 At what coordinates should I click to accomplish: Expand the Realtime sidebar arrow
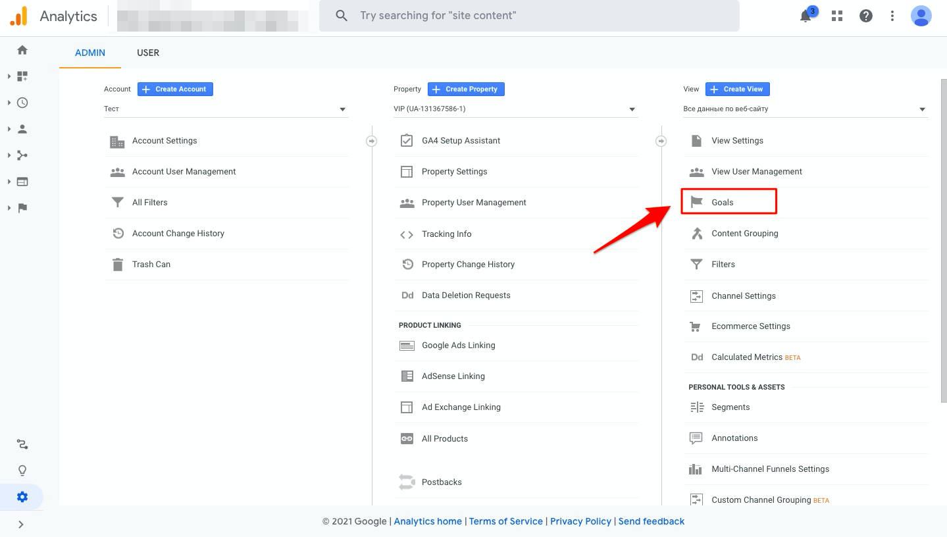pos(9,103)
